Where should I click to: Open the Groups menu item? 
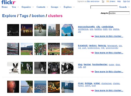[x=54, y=7]
